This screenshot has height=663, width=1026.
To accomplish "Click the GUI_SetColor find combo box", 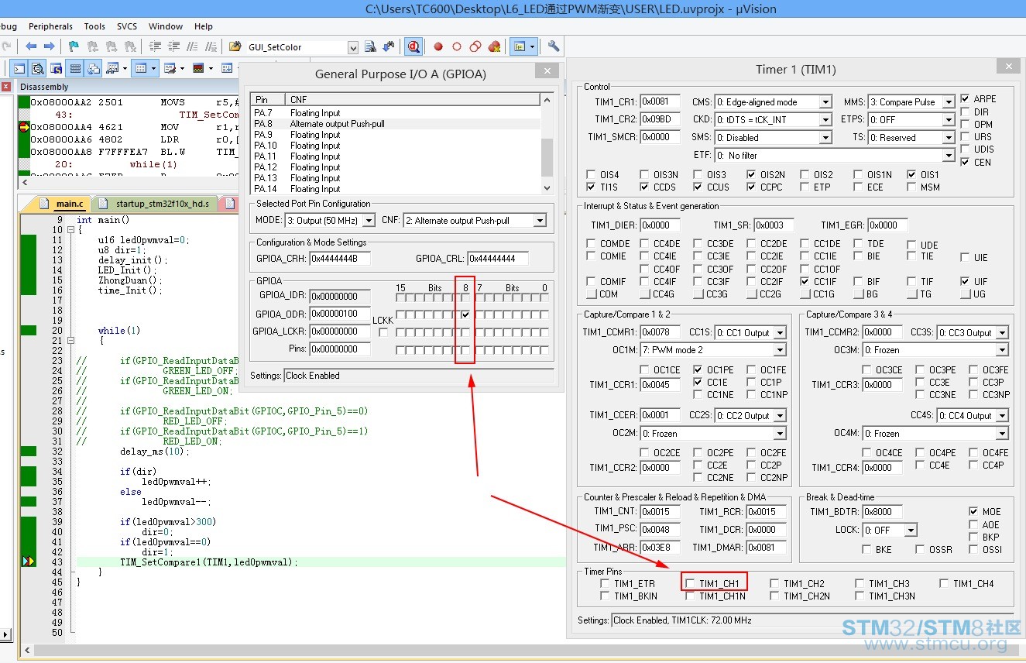I will (303, 47).
